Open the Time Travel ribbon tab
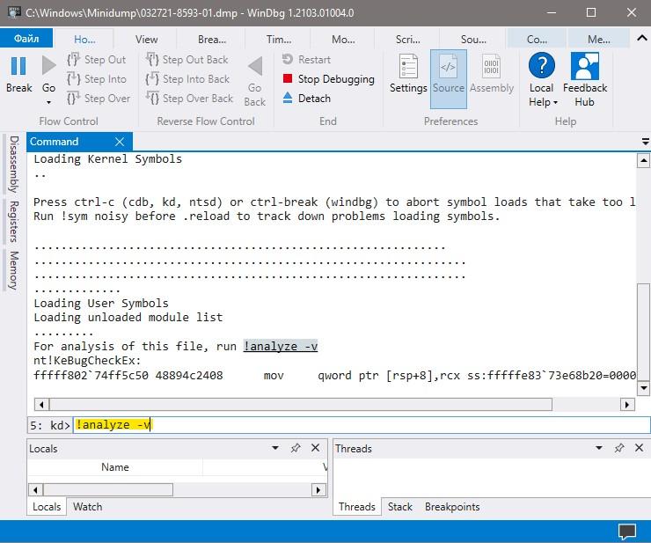651x543 pixels. 279,40
